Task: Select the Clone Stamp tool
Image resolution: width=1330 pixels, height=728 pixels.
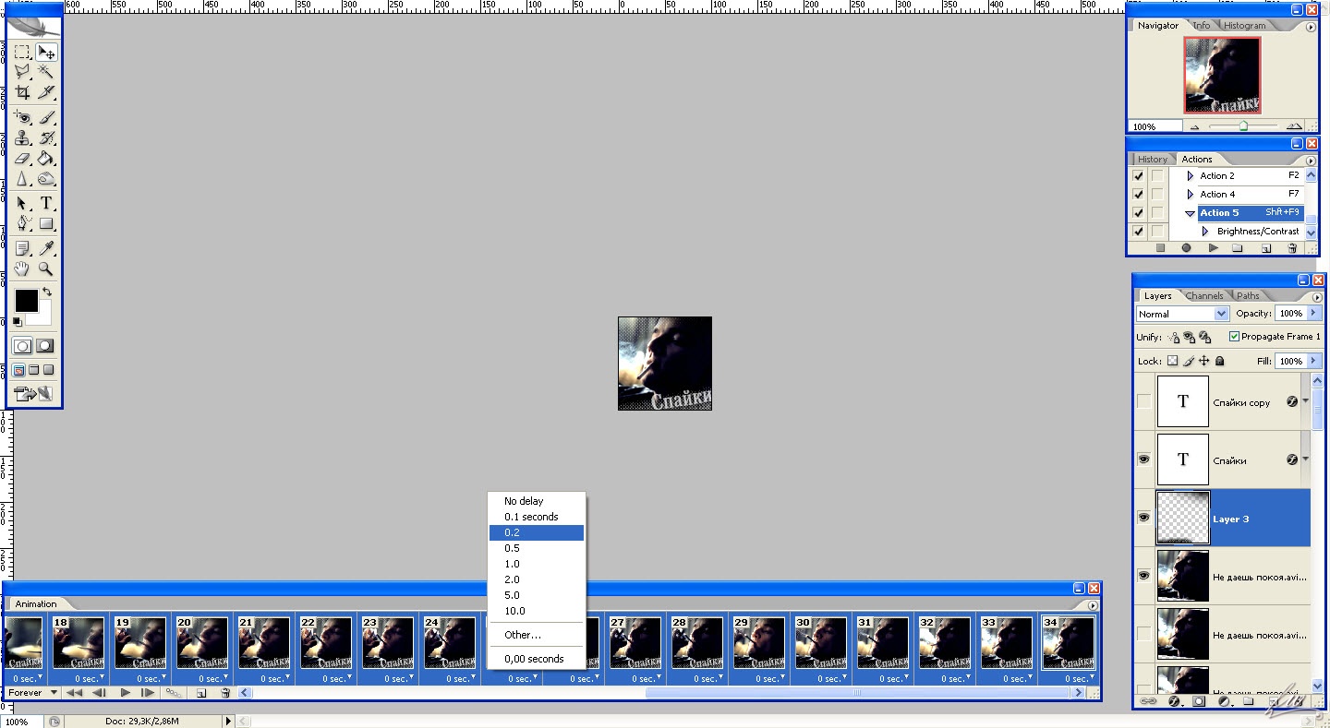Action: click(22, 138)
